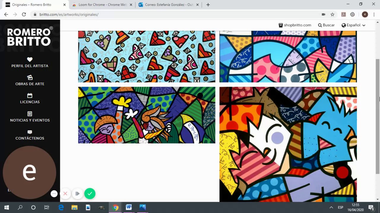Screen dimensions: 380x213
Task: Open Windows taskbar search
Action: (20, 207)
